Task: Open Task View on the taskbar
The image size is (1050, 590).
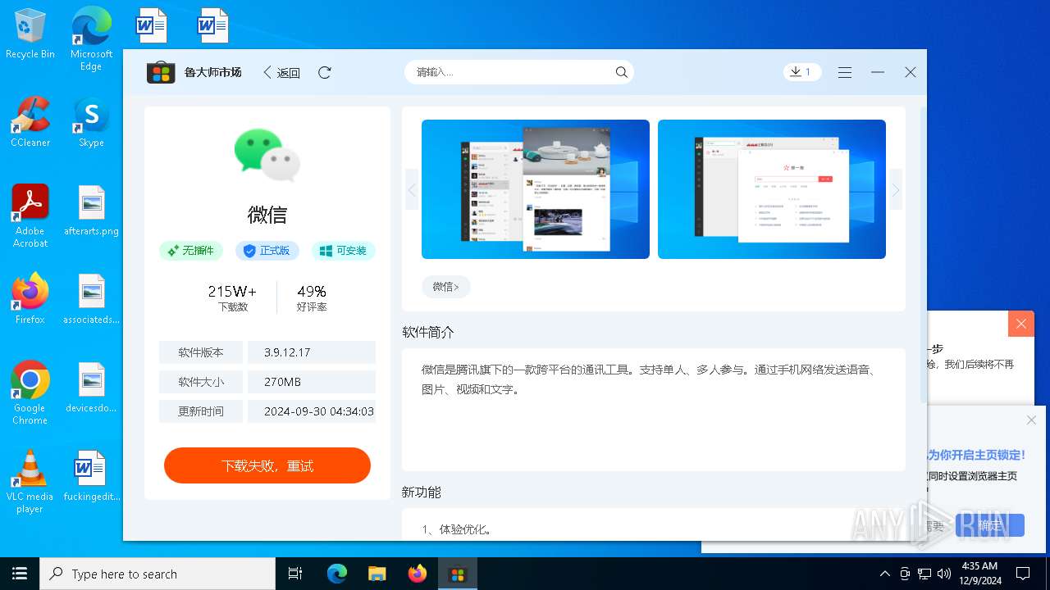Action: pyautogui.click(x=295, y=574)
